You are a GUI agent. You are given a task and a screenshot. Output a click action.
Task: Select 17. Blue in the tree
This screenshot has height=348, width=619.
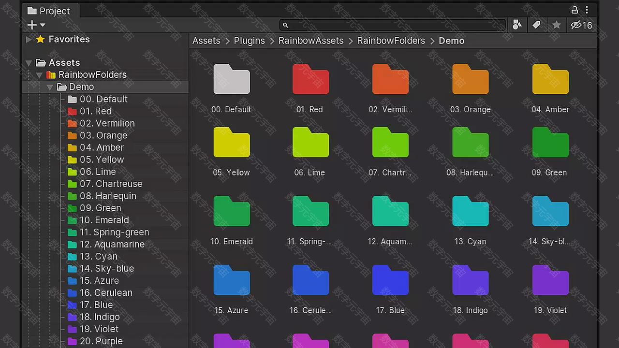pos(96,304)
